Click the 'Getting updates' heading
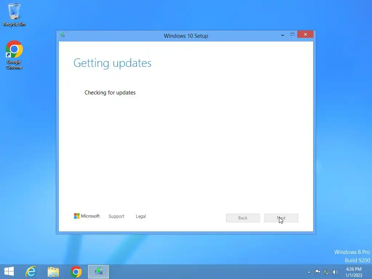This screenshot has height=279, width=372. [113, 63]
